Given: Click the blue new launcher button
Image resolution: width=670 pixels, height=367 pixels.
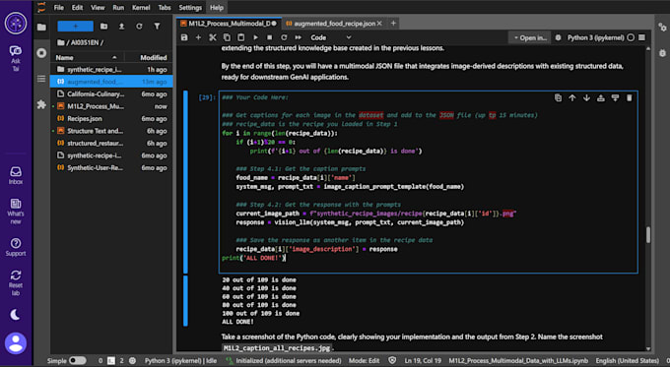Looking at the screenshot, I should click(x=75, y=27).
